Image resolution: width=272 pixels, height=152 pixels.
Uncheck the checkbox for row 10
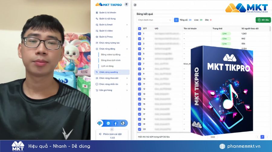[x=139, y=79]
